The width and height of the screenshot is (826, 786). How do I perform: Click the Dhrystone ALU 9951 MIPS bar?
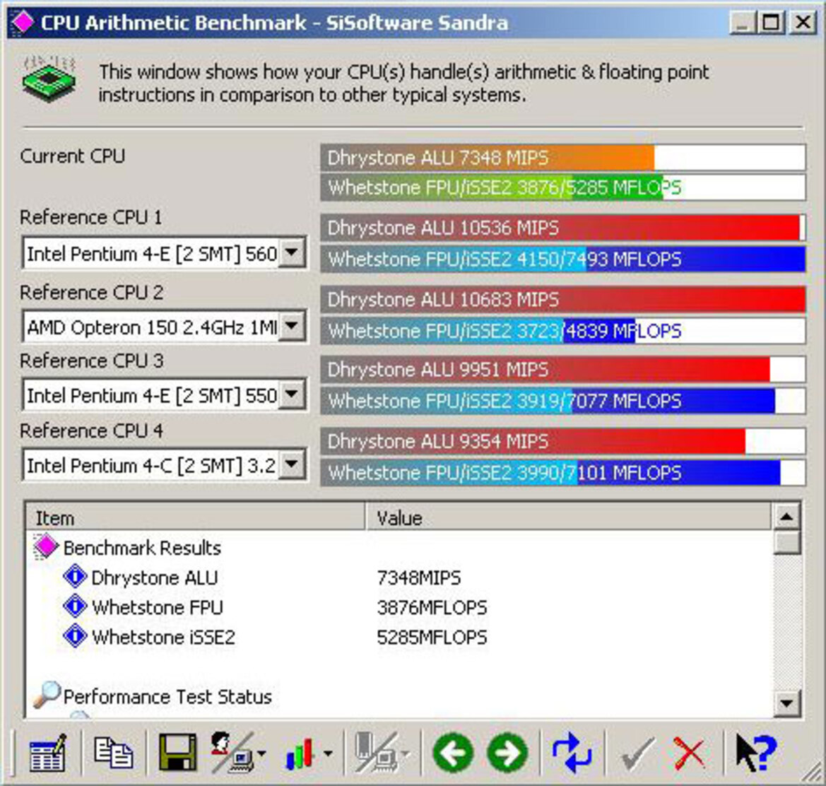point(562,369)
